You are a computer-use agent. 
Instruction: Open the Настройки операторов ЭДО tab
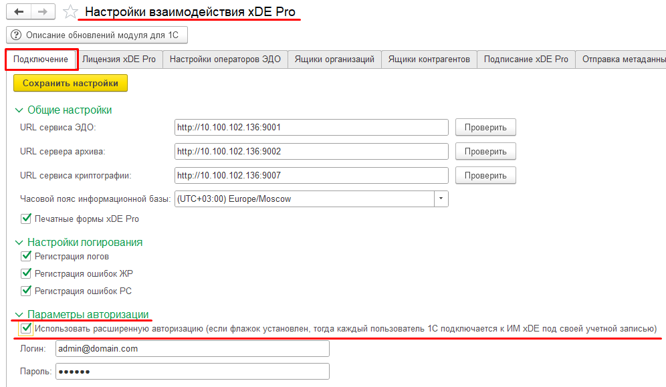[x=225, y=59]
